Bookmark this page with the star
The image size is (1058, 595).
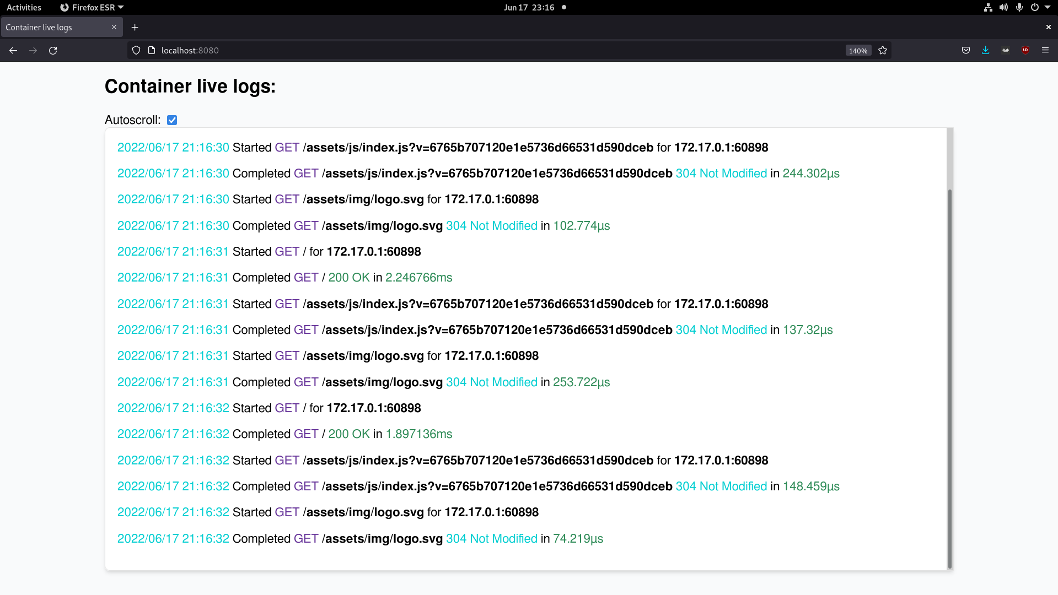[883, 50]
